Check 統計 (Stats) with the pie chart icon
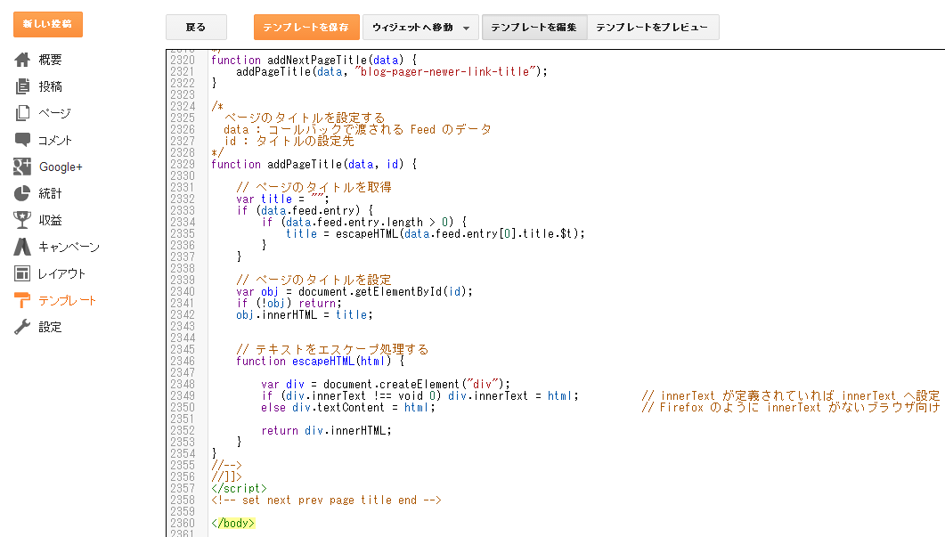Image resolution: width=945 pixels, height=537 pixels. point(22,192)
